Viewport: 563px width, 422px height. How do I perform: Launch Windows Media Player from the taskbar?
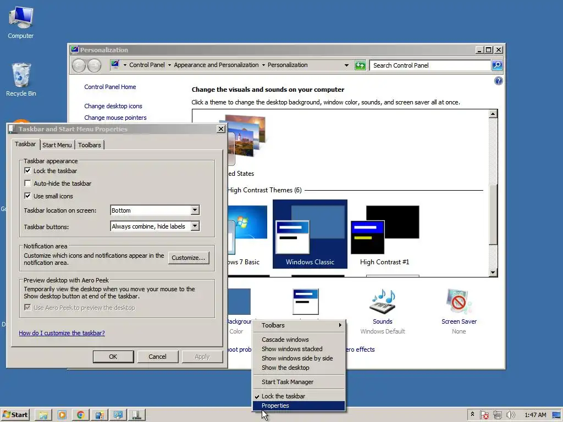(62, 415)
